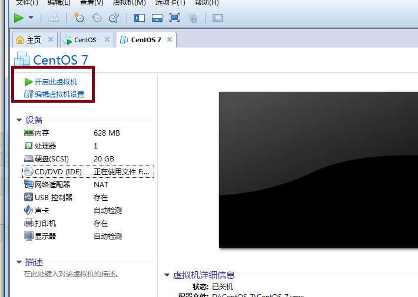Click green play icon beside 开启此虚拟机
418x297 pixels.
click(28, 82)
